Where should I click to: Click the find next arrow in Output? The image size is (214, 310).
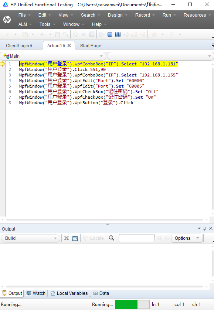tap(167, 238)
